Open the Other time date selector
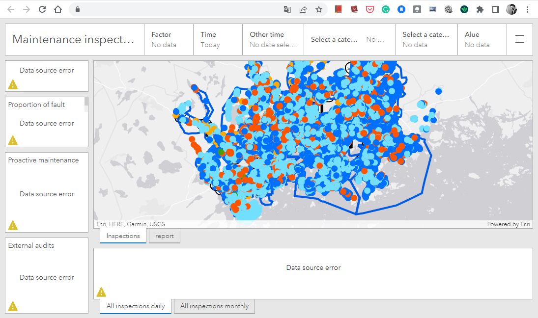538x318 pixels. [273, 39]
